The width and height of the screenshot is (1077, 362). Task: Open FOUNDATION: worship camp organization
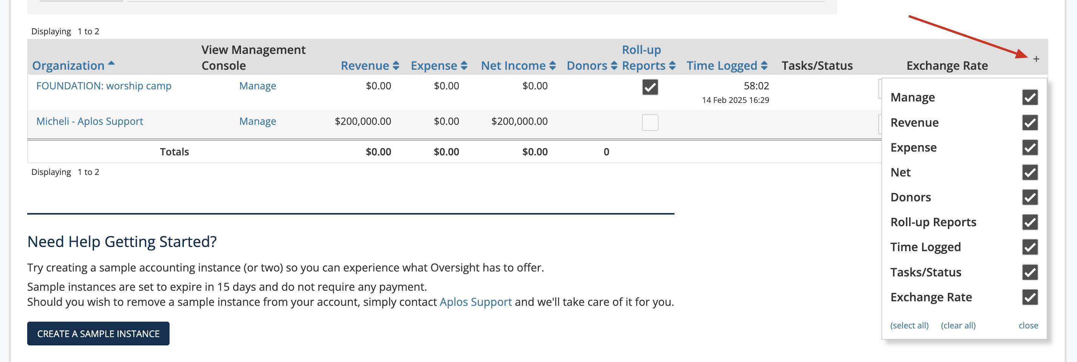click(x=104, y=86)
